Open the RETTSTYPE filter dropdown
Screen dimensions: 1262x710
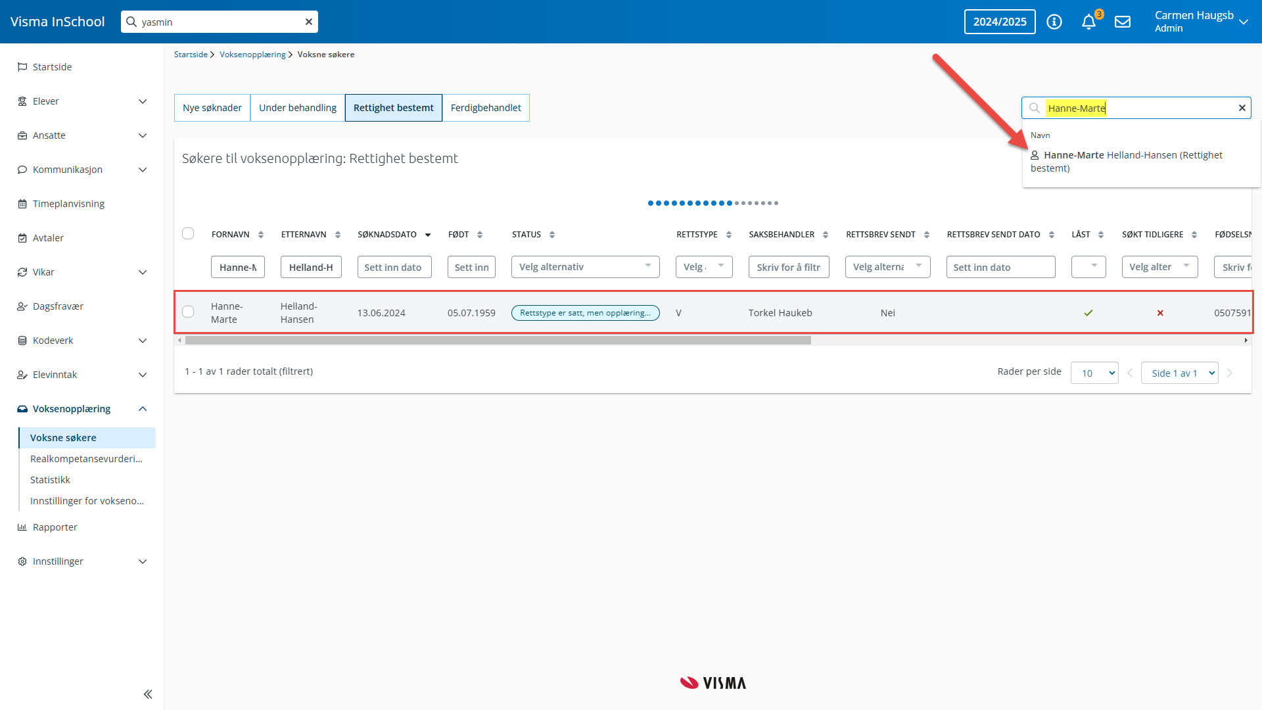[x=704, y=267]
